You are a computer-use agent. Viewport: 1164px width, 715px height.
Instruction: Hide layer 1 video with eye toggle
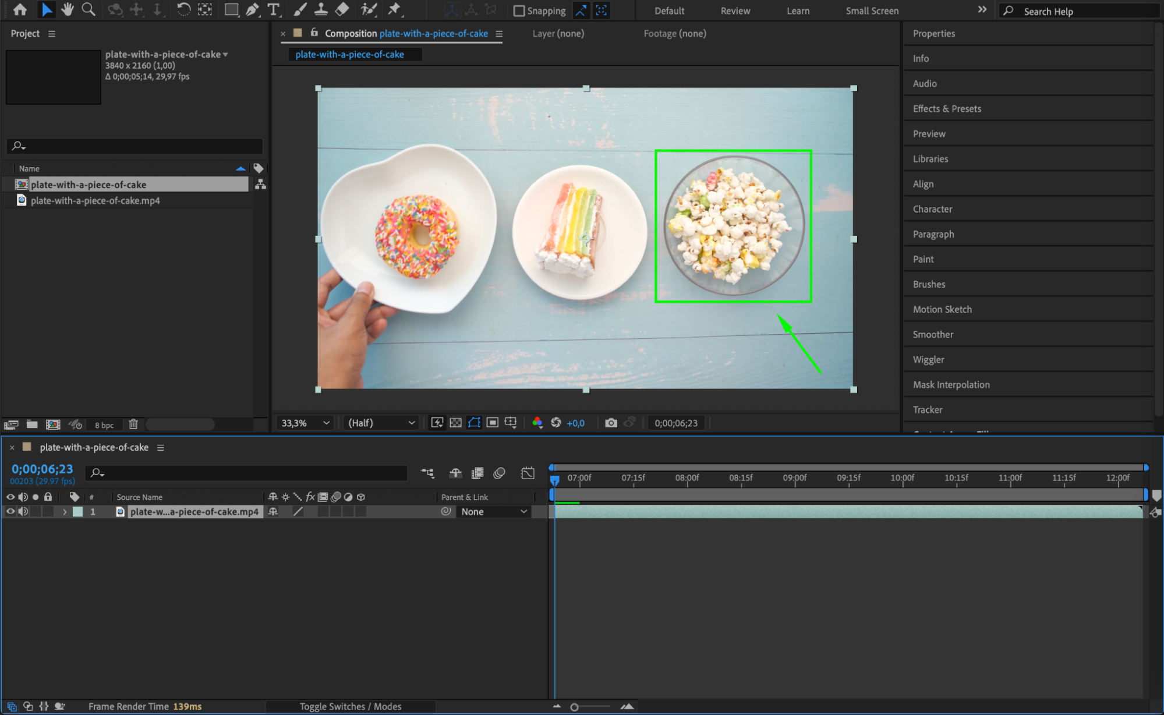coord(10,511)
